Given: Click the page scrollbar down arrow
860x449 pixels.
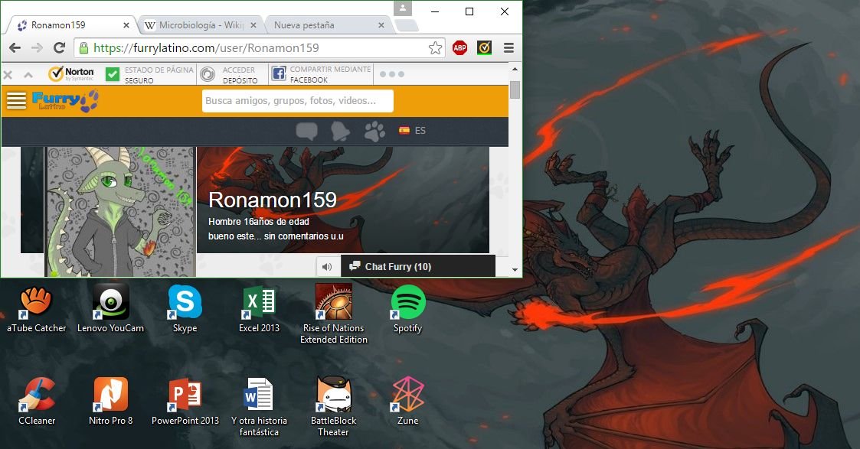Looking at the screenshot, I should pyautogui.click(x=515, y=269).
